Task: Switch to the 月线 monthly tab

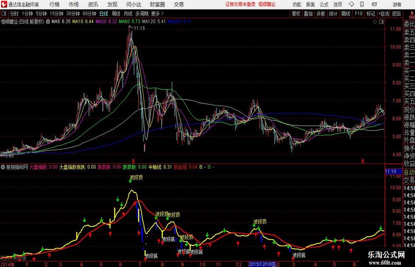Action: (128, 14)
